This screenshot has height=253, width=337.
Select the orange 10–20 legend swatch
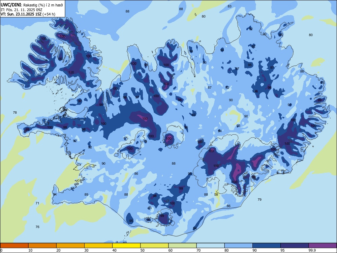tap(42, 246)
